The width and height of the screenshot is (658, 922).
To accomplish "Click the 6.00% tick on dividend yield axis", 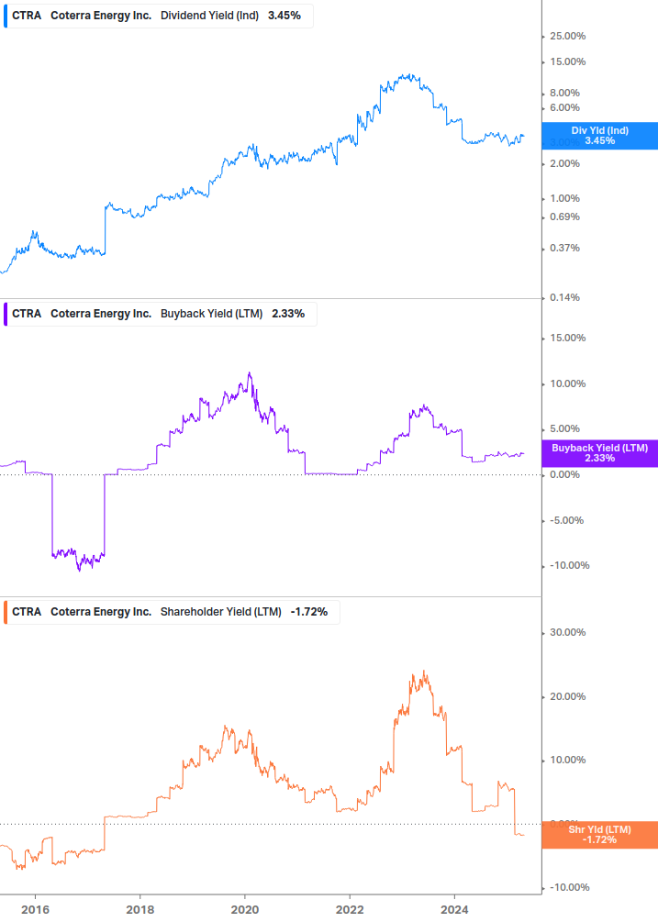I will point(564,107).
